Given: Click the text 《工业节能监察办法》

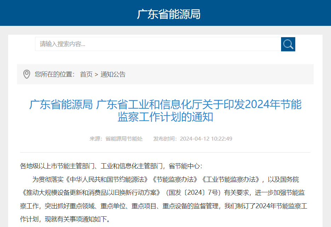Looking at the screenshot, I should pos(230,179).
